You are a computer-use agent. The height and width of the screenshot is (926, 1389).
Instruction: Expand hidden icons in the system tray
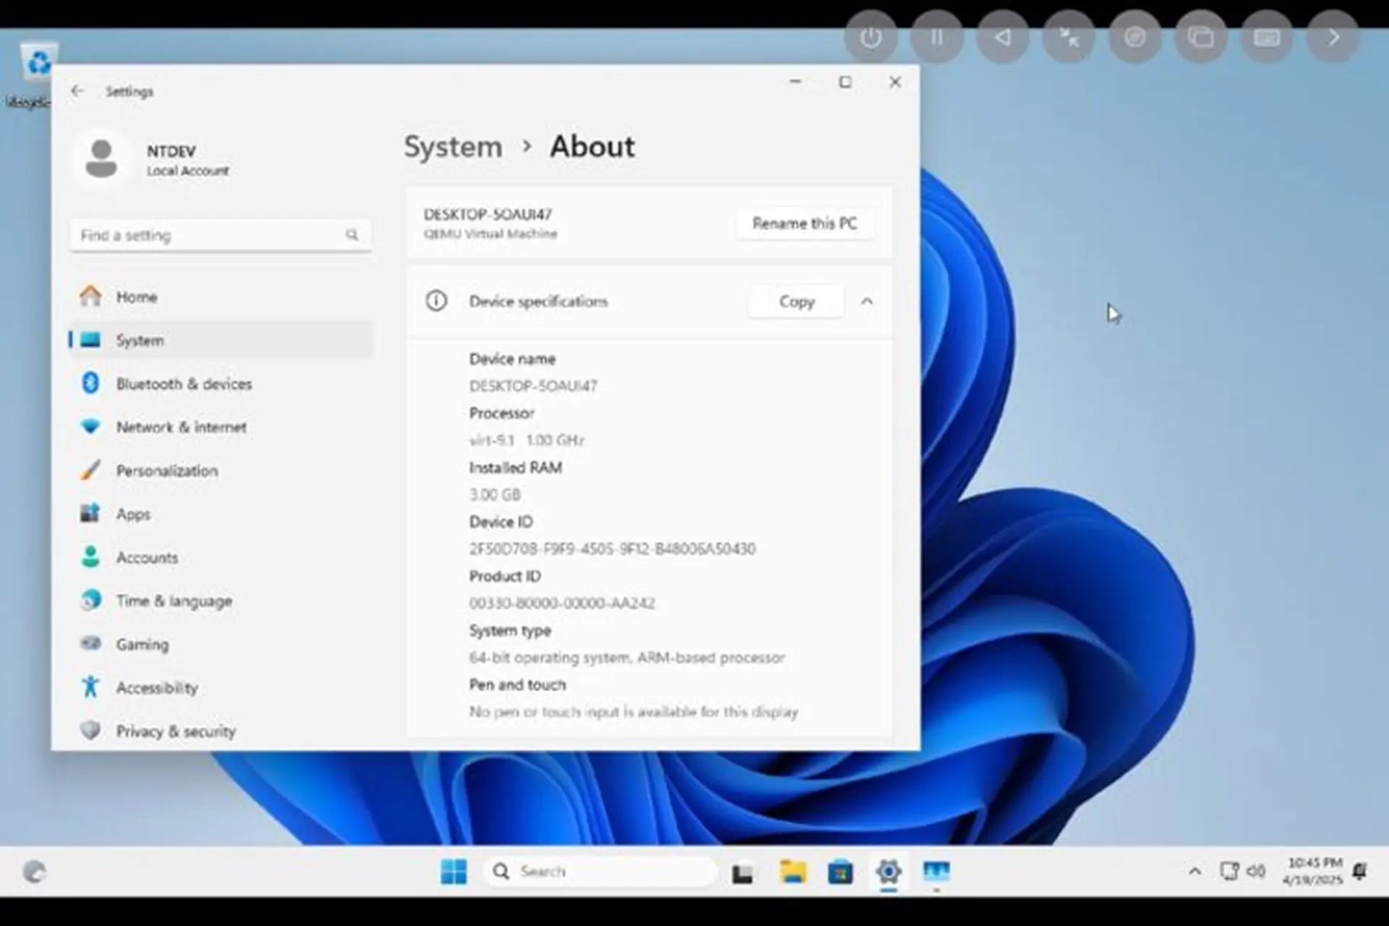(1194, 871)
